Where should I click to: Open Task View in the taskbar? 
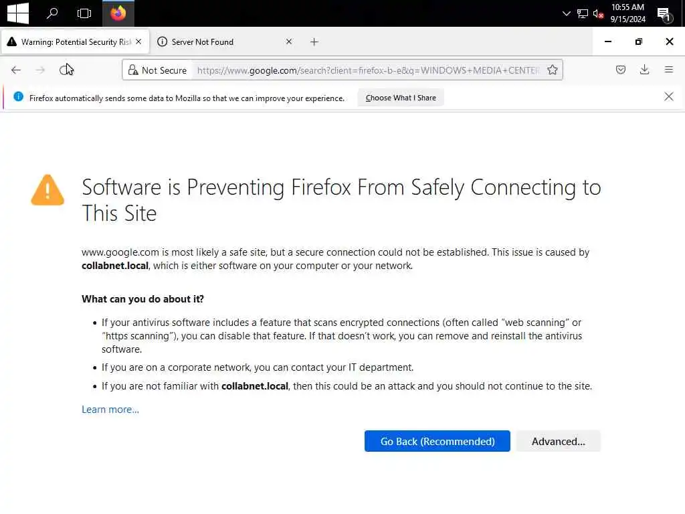(84, 13)
